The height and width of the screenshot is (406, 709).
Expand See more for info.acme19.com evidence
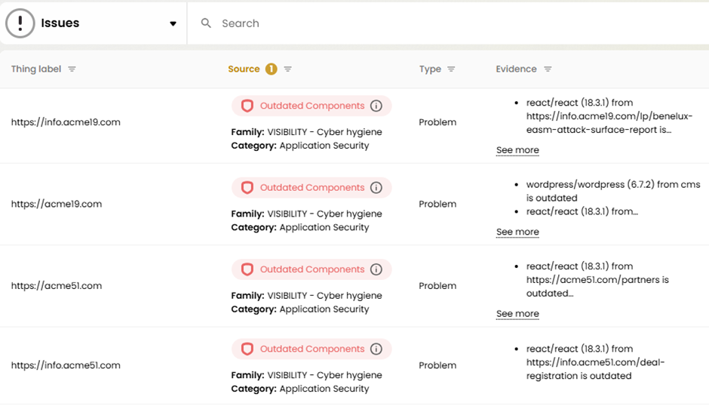517,150
